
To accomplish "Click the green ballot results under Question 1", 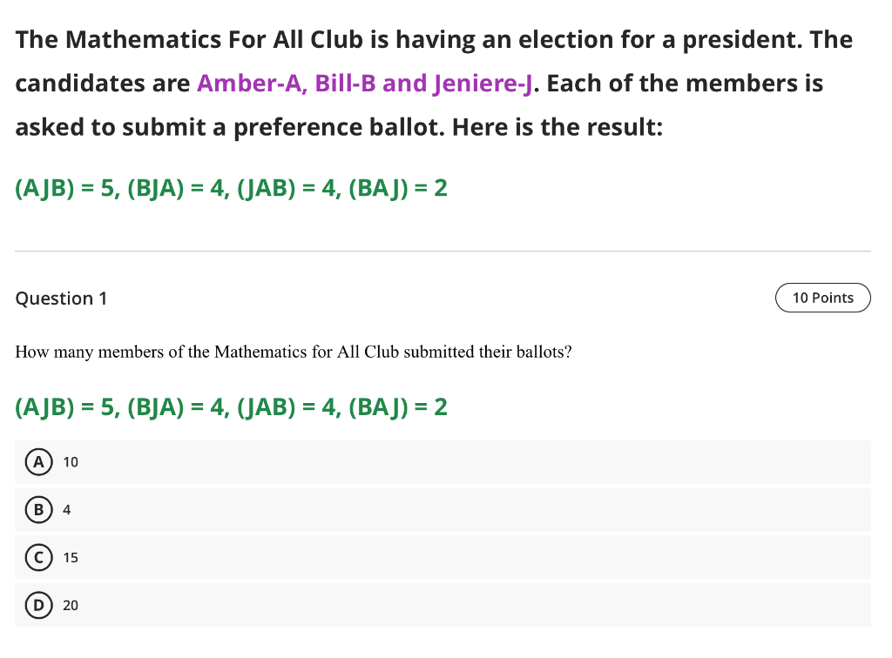I will pyautogui.click(x=231, y=406).
